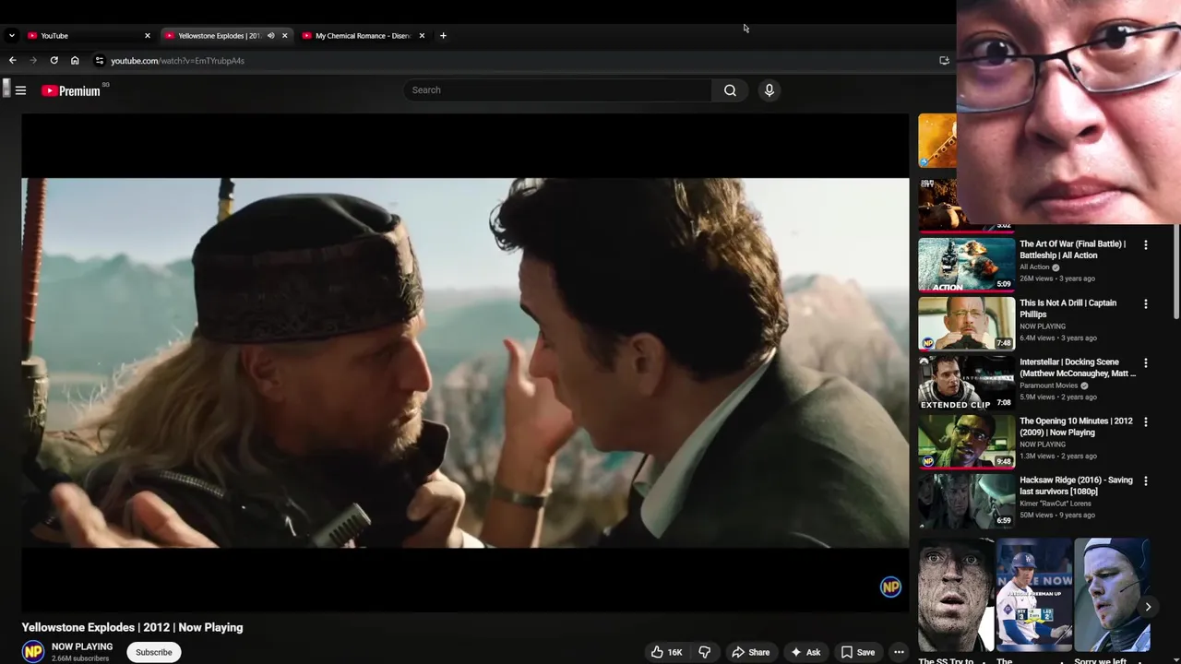Click install app icon in address bar
This screenshot has width=1181, height=664.
944,60
